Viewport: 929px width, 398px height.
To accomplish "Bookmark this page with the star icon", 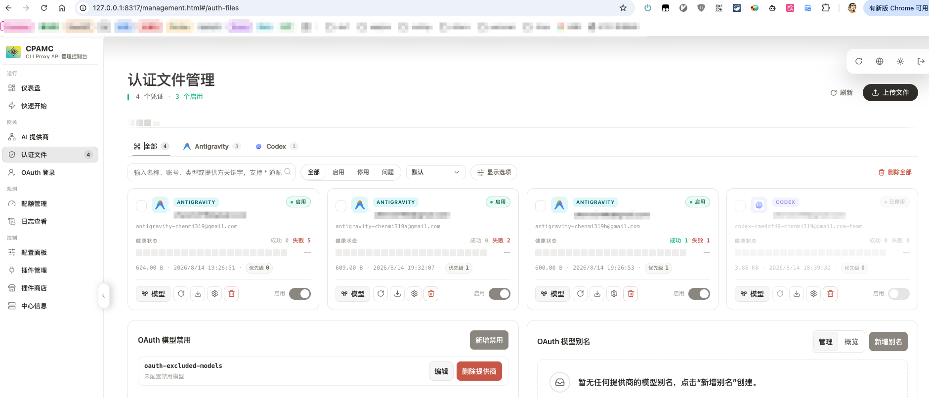I will pyautogui.click(x=623, y=8).
